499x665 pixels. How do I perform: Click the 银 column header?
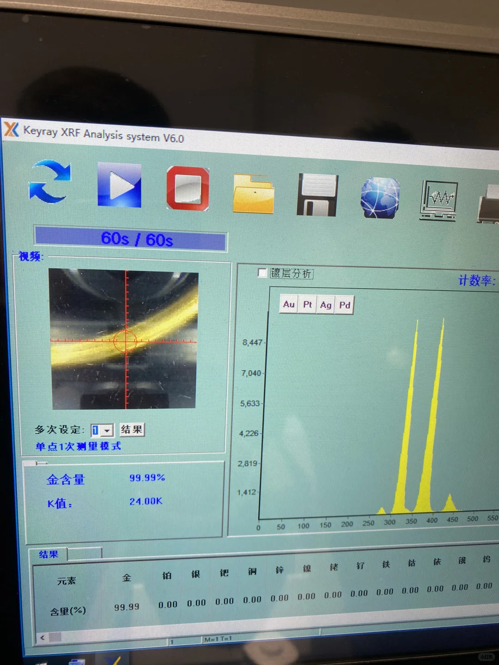(x=196, y=574)
